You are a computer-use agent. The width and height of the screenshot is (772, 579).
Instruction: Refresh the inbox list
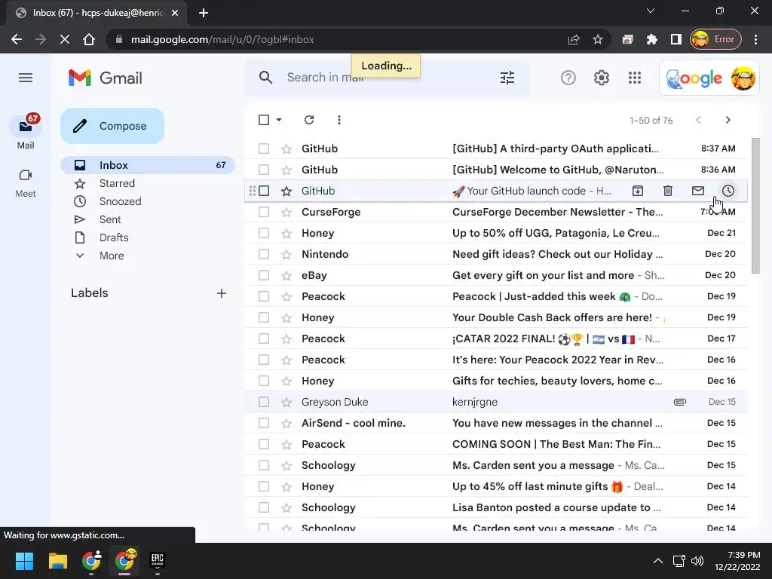point(308,120)
